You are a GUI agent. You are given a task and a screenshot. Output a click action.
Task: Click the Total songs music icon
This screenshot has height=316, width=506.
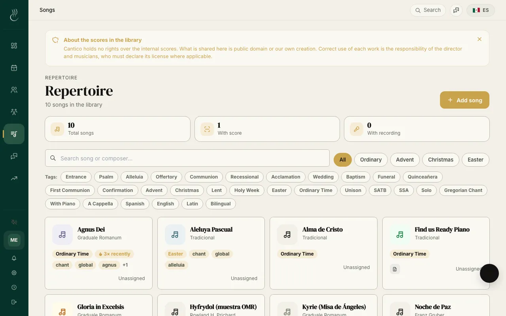(57, 129)
